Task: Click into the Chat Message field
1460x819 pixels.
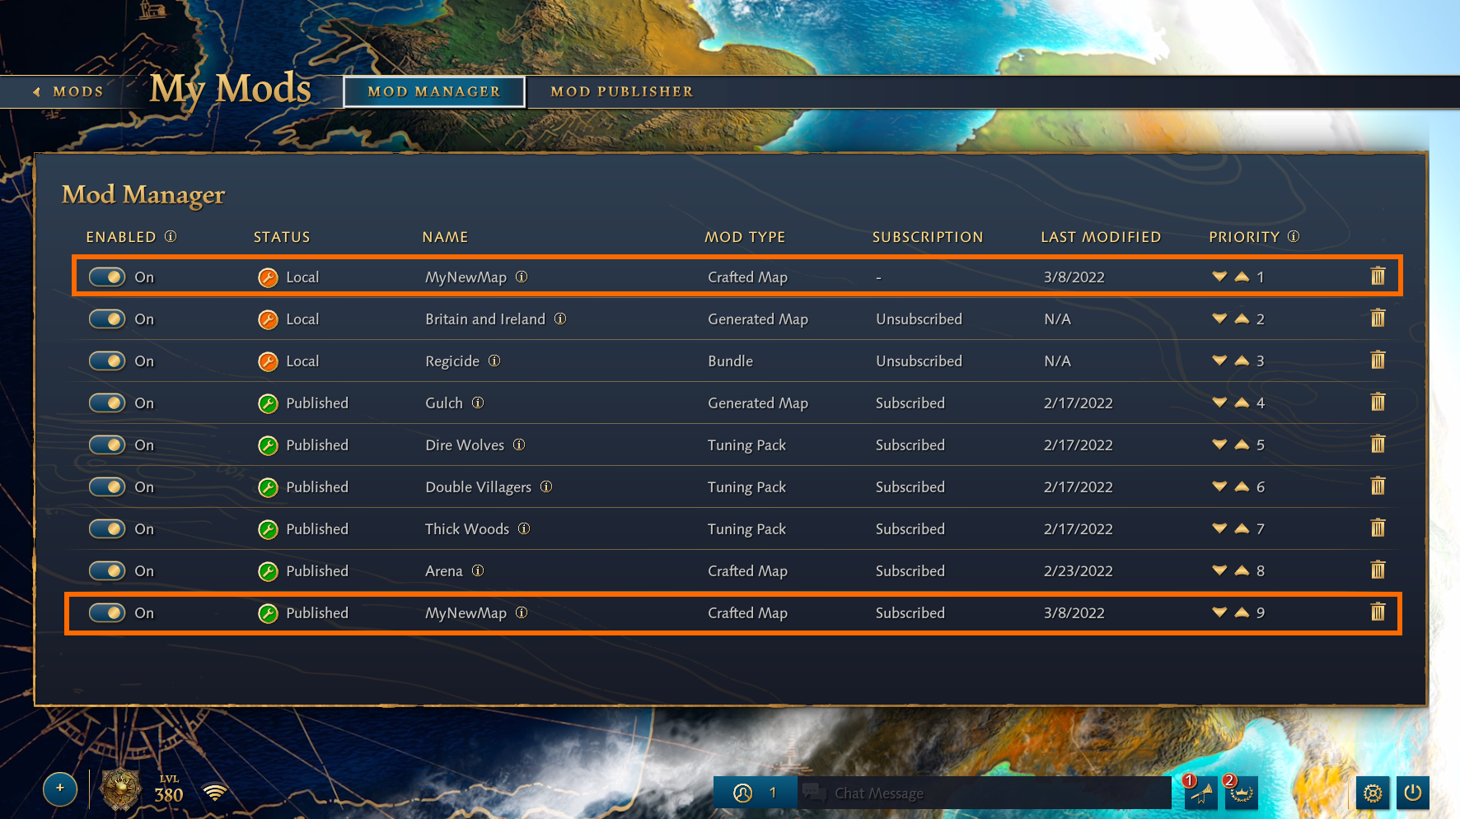Action: point(985,793)
